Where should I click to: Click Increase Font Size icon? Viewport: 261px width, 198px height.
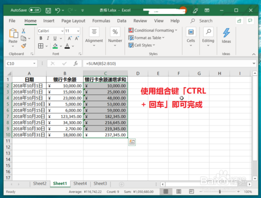point(69,38)
